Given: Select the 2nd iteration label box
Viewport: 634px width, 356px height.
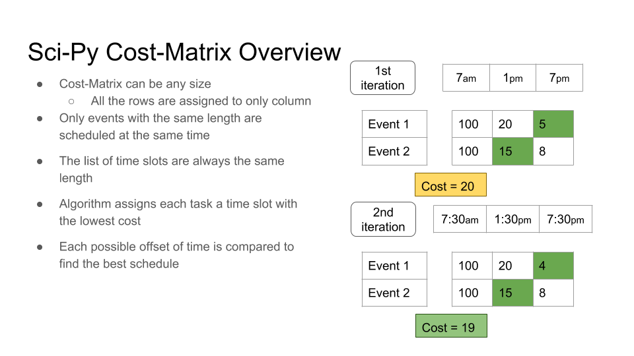Looking at the screenshot, I should tap(383, 219).
